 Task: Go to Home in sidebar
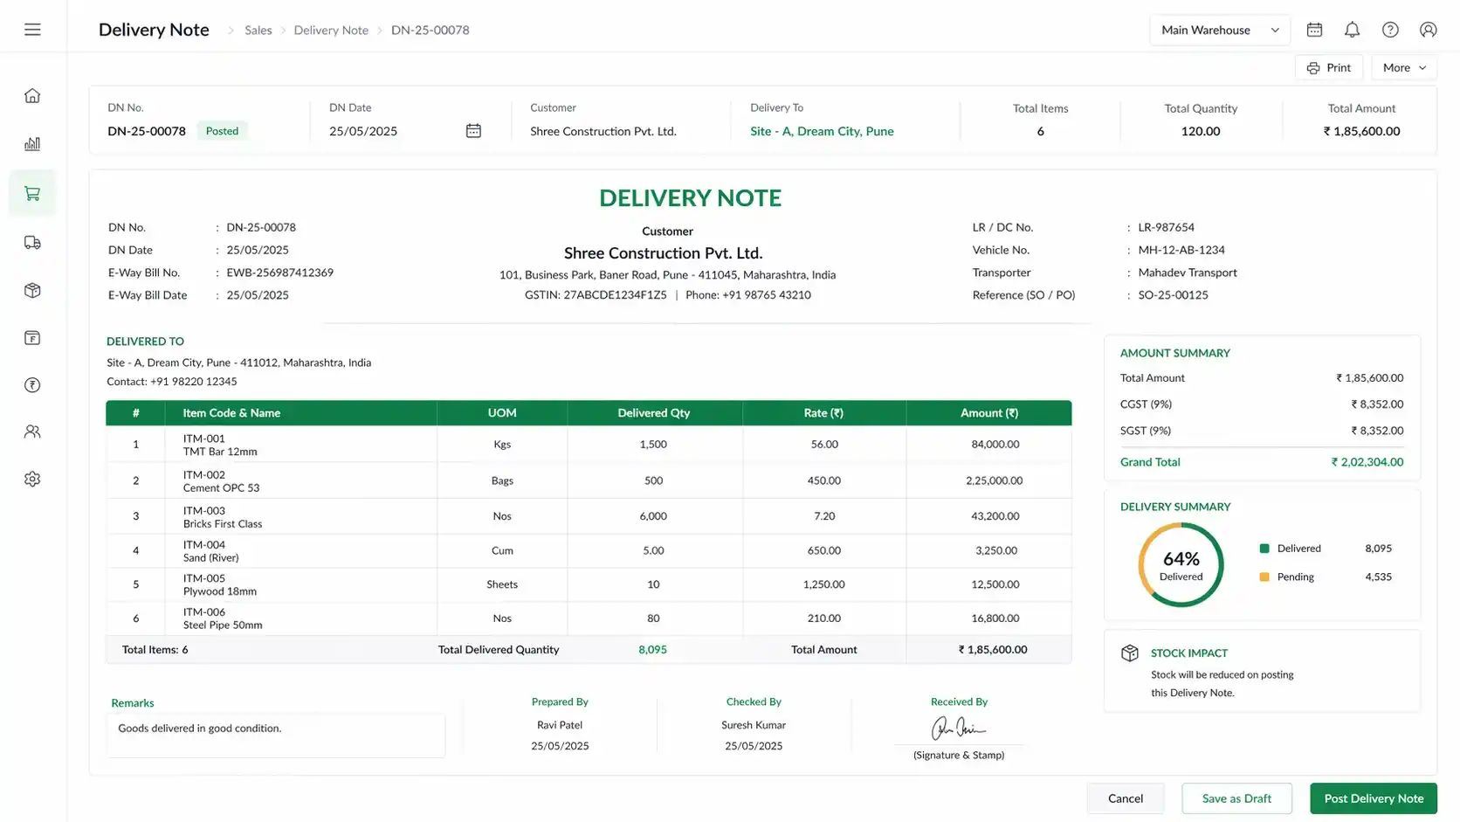tap(32, 96)
